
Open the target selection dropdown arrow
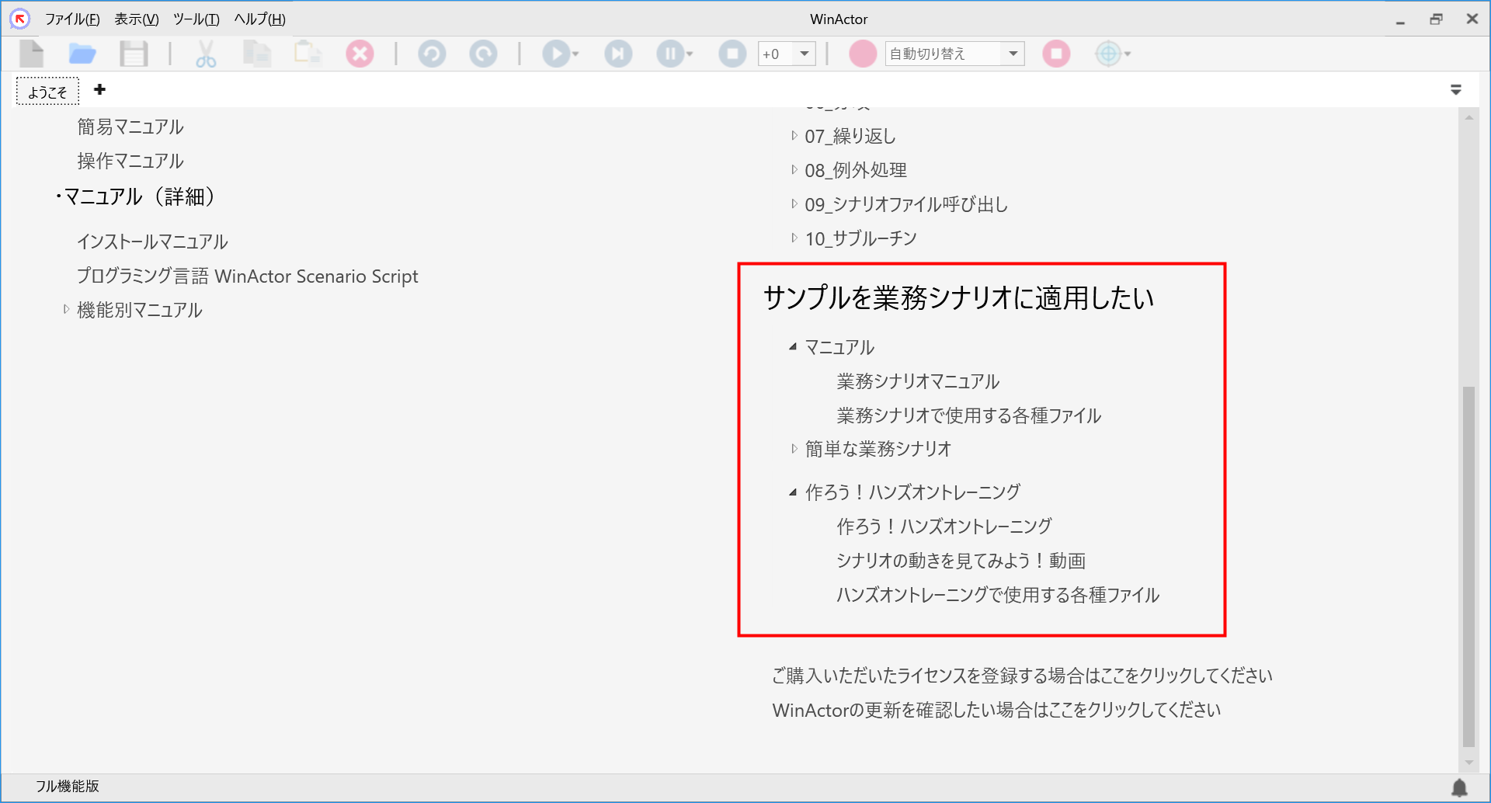click(1128, 54)
